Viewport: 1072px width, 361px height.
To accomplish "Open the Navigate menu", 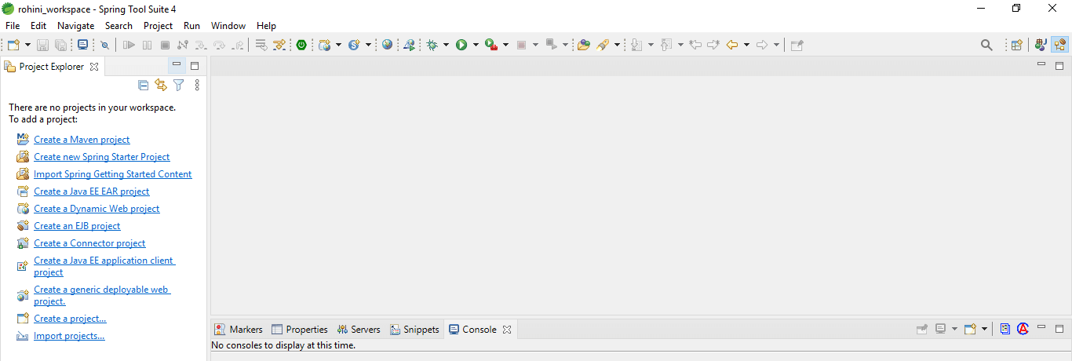I will 76,26.
